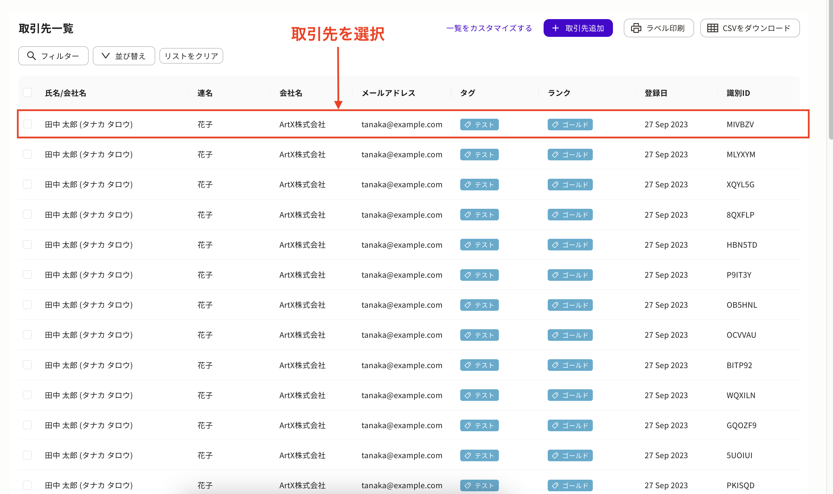Click the tag icon on the XQYL5G row's テスト chip
The image size is (833, 494).
click(467, 185)
